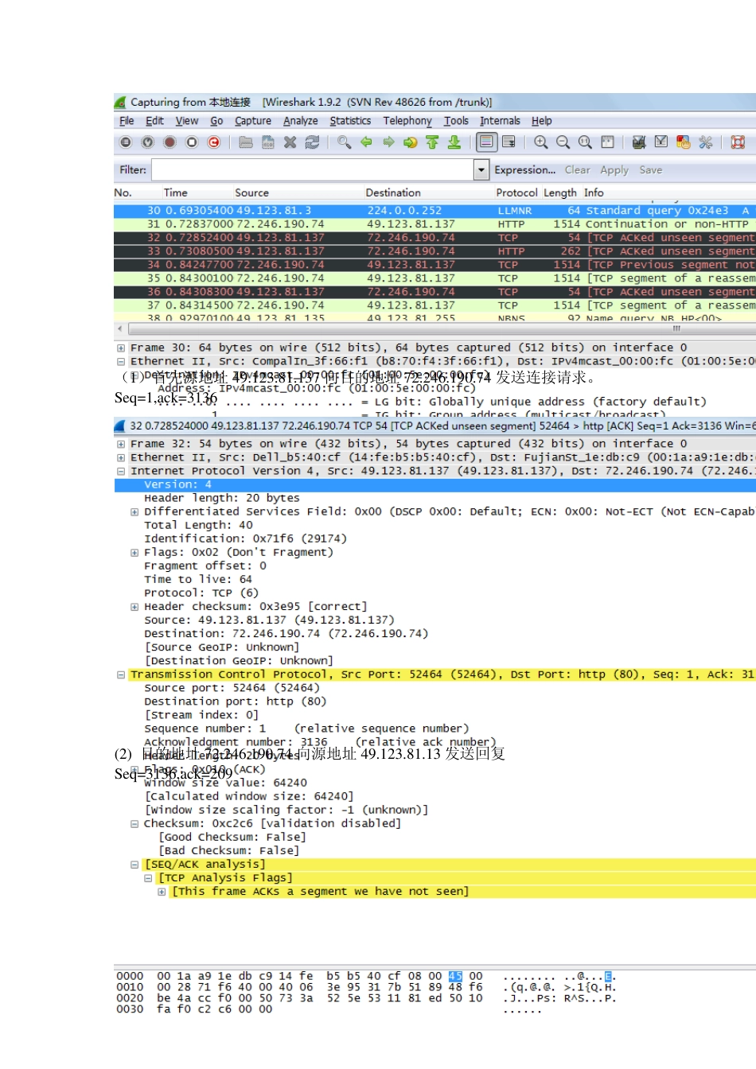Open the Internals menu
The height and width of the screenshot is (1069, 756).
pos(500,121)
